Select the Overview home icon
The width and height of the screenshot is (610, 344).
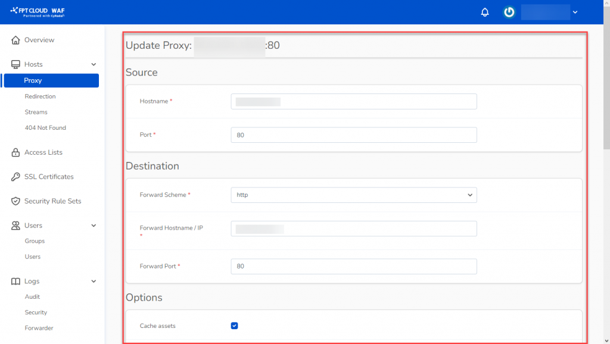coord(15,40)
